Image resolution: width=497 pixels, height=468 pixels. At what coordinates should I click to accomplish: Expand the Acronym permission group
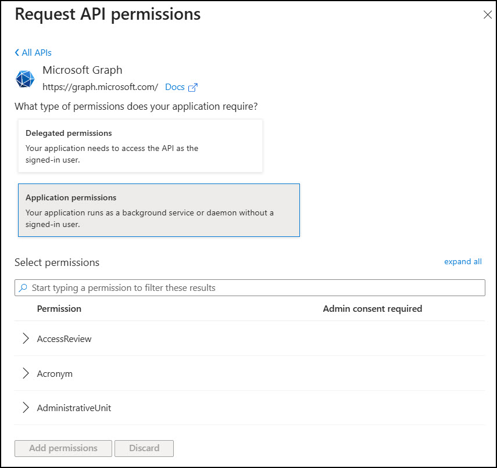tap(25, 373)
